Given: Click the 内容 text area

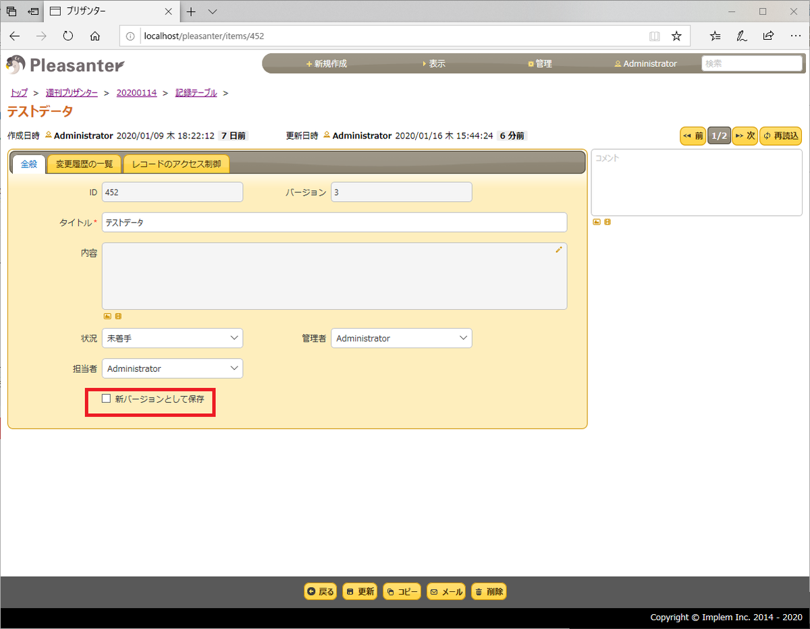Looking at the screenshot, I should coord(334,276).
